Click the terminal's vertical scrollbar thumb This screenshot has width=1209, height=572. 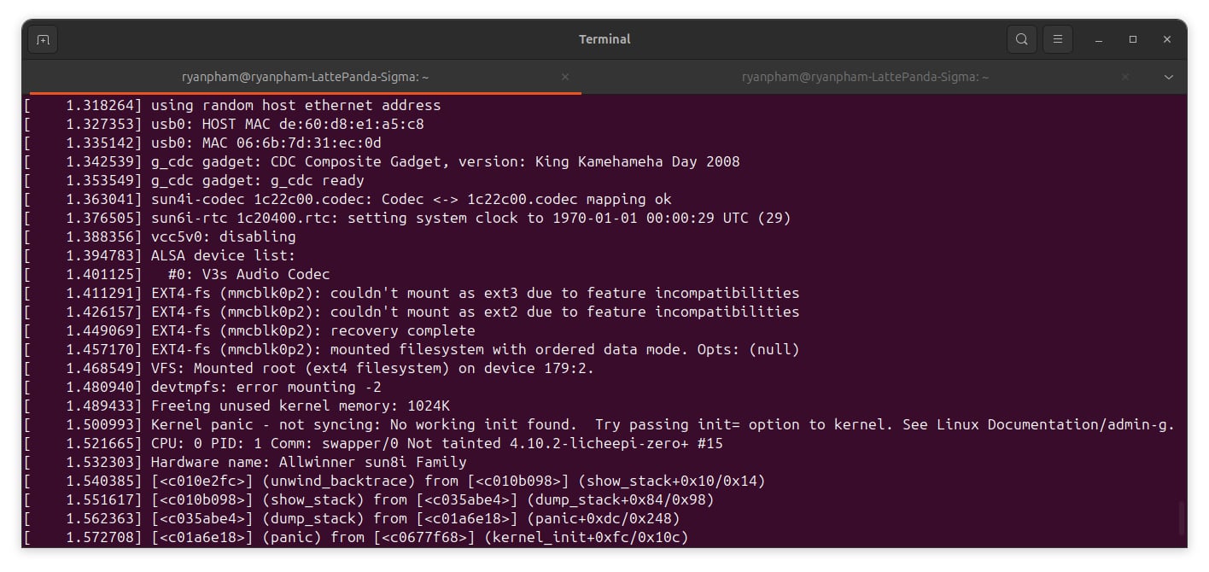[x=1182, y=518]
